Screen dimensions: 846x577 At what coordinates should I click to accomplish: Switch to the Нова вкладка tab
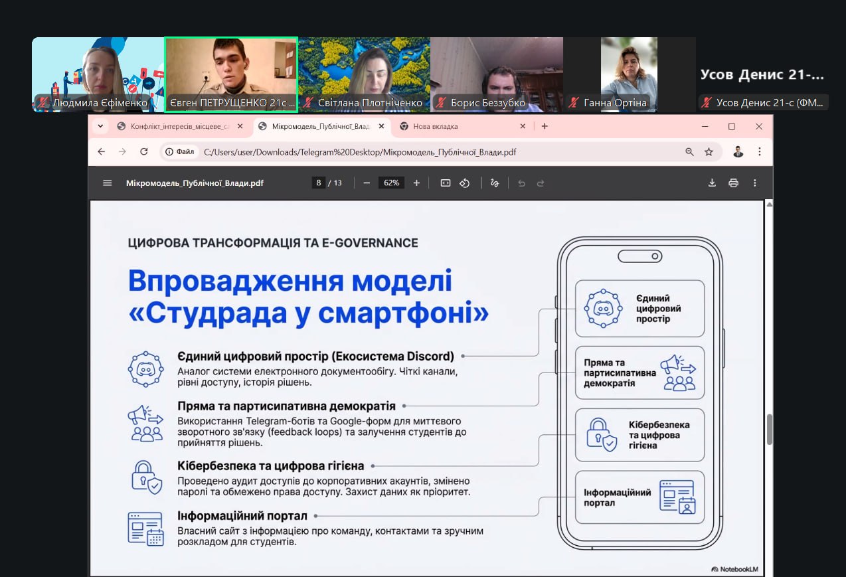(458, 126)
